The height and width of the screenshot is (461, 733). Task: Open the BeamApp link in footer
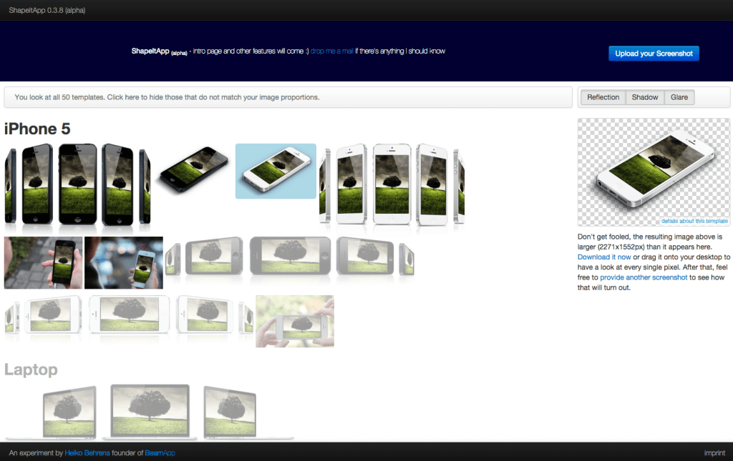[x=160, y=452]
